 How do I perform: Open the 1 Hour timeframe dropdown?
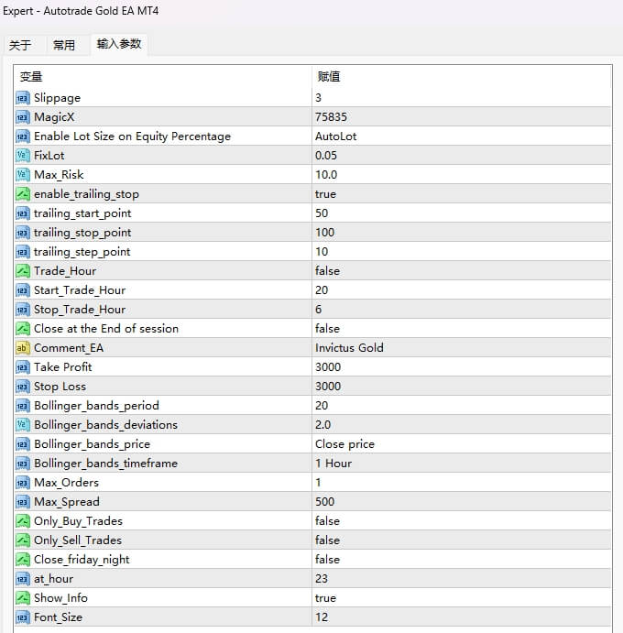[333, 464]
